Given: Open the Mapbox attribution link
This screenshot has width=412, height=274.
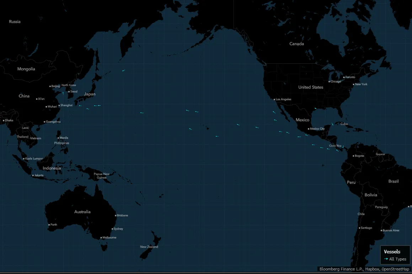Looking at the screenshot, I should pos(372,269).
